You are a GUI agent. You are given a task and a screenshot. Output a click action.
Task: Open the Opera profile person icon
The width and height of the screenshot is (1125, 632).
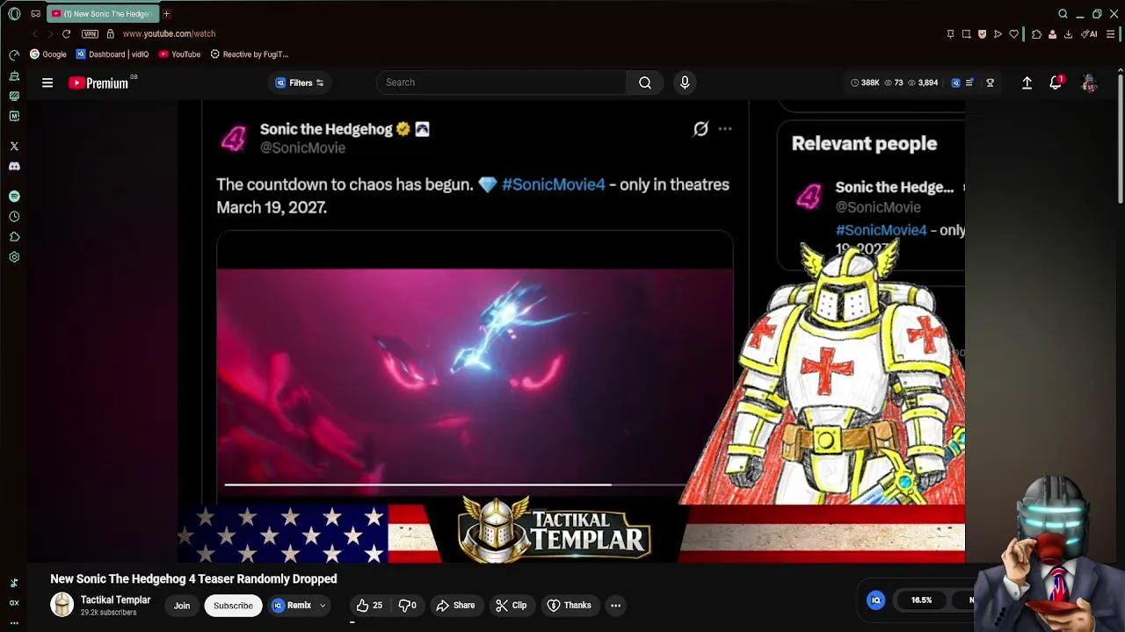click(1052, 34)
